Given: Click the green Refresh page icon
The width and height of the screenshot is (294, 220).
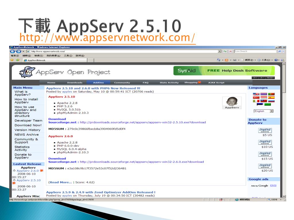Looking at the screenshot, I should pos(225,51).
